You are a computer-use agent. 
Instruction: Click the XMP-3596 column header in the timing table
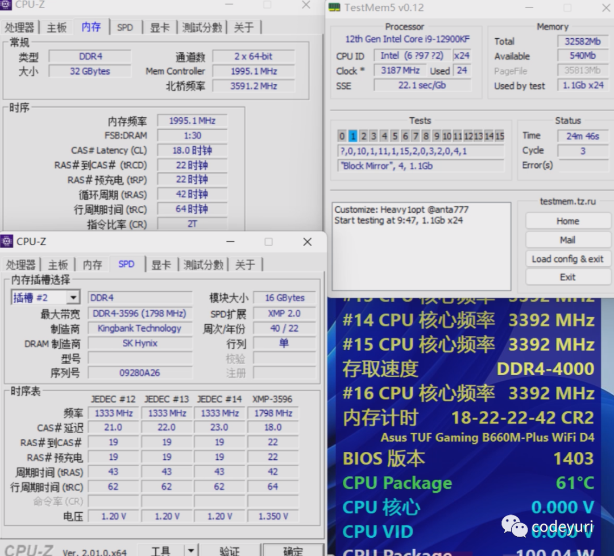272,399
